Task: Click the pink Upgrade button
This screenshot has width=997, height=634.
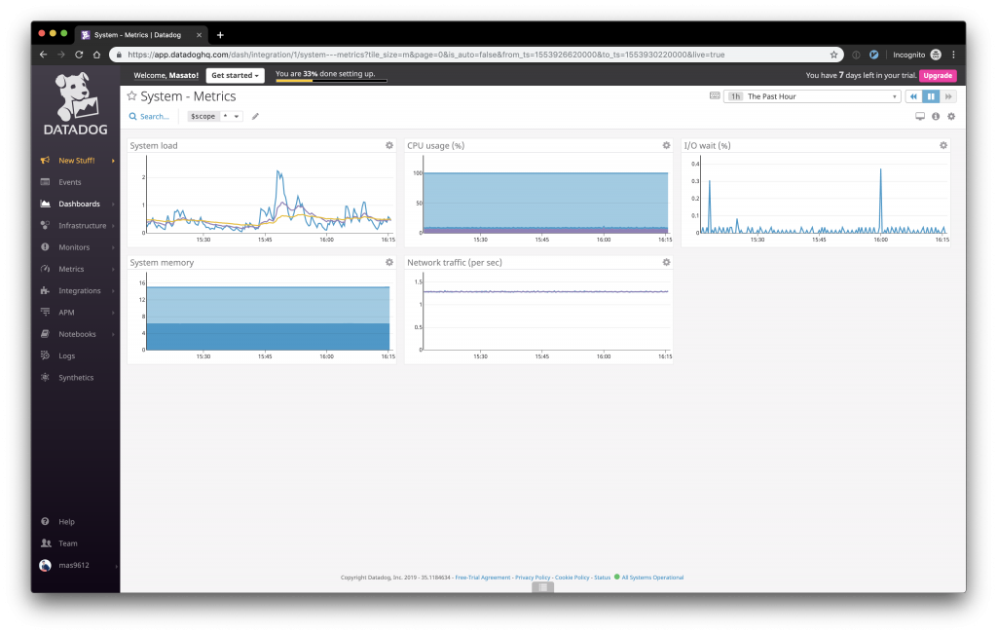Action: [938, 75]
